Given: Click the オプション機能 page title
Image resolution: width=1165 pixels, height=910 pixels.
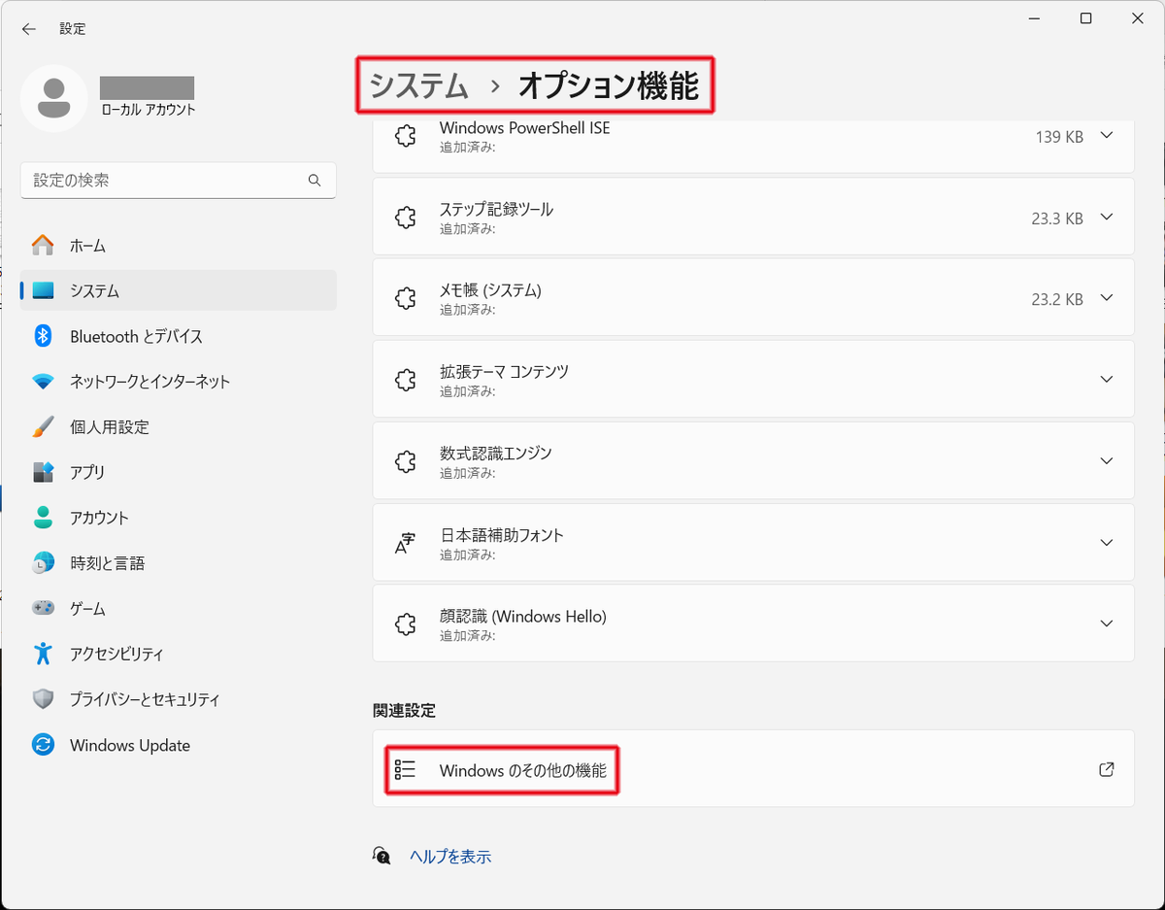Looking at the screenshot, I should pyautogui.click(x=609, y=86).
